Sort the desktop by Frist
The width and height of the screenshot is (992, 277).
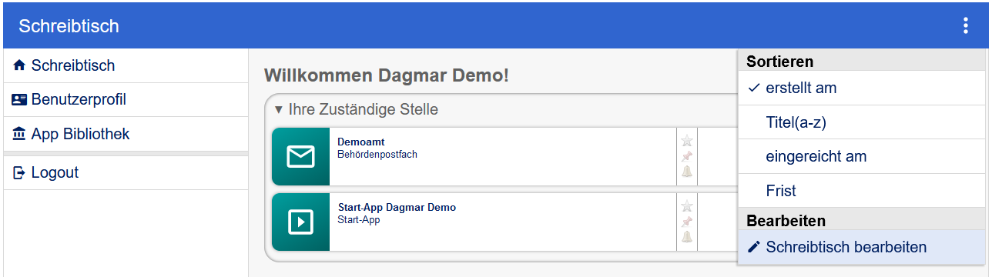(863, 191)
